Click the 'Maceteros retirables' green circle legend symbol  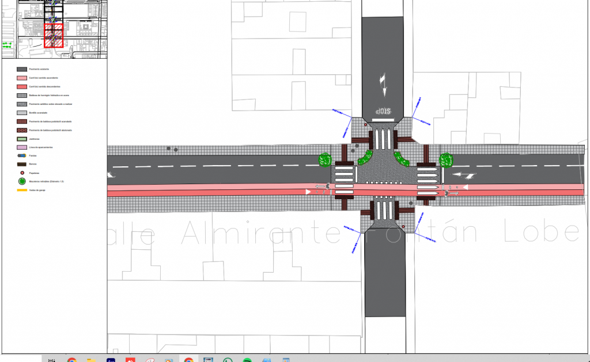pos(23,181)
